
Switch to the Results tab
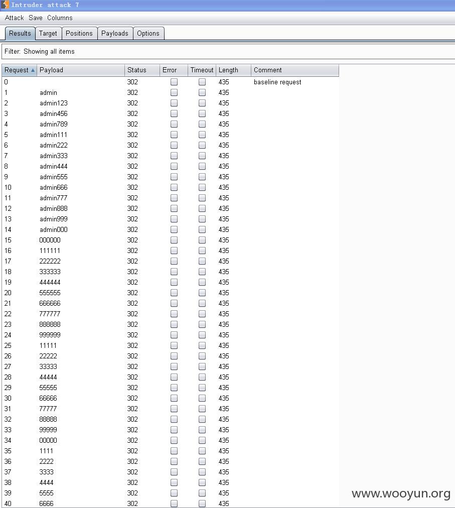click(x=20, y=33)
